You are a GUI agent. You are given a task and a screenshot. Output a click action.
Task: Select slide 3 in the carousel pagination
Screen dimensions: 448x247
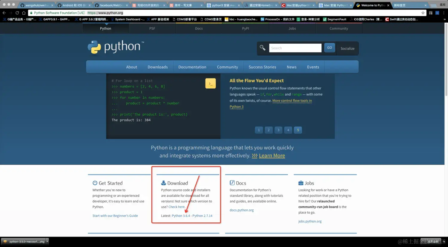point(278,130)
